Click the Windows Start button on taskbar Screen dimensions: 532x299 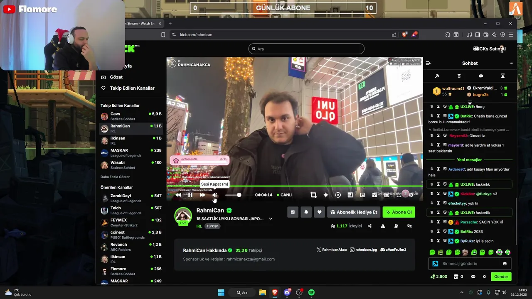(x=221, y=292)
